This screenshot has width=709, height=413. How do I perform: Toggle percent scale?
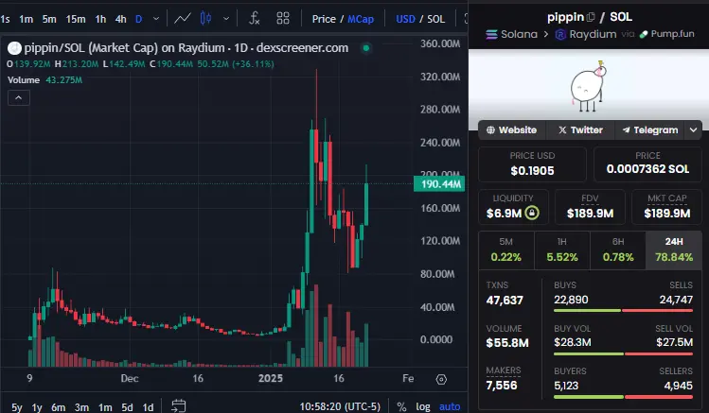click(401, 407)
